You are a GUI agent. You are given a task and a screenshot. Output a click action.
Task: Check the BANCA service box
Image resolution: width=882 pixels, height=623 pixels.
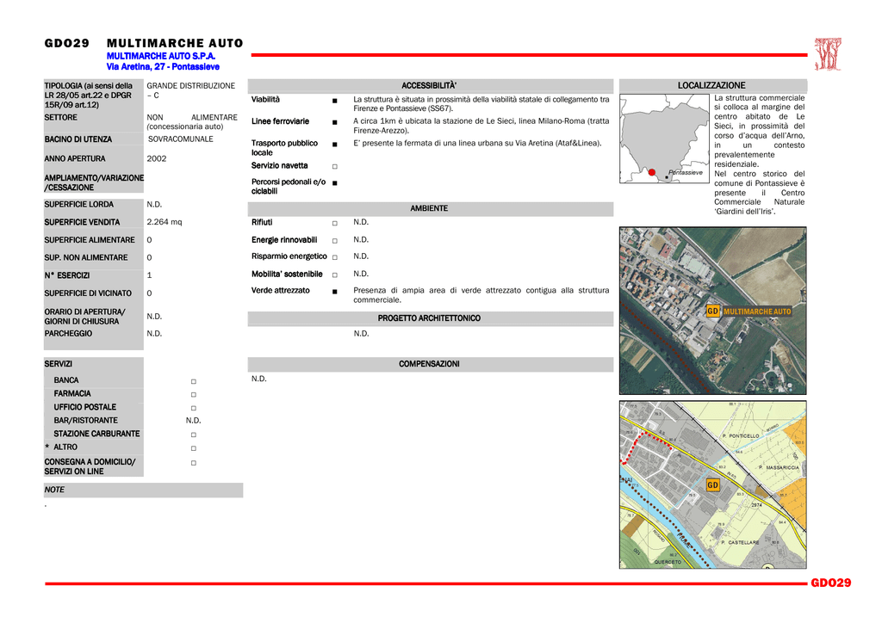(194, 381)
